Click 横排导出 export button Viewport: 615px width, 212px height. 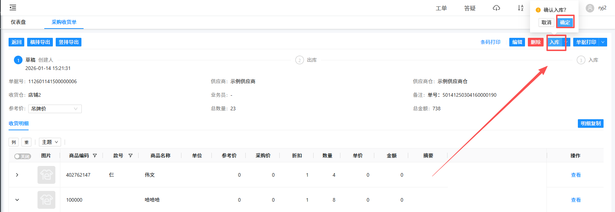[40, 42]
